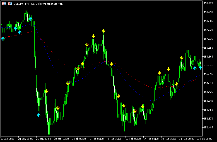This screenshot has width=217, height=142.
Task: Select the 156.365 price axis label
Action: click(x=209, y=56)
